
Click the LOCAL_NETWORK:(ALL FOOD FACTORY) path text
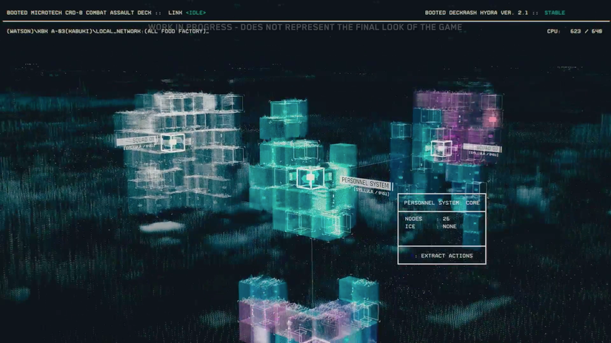(153, 31)
